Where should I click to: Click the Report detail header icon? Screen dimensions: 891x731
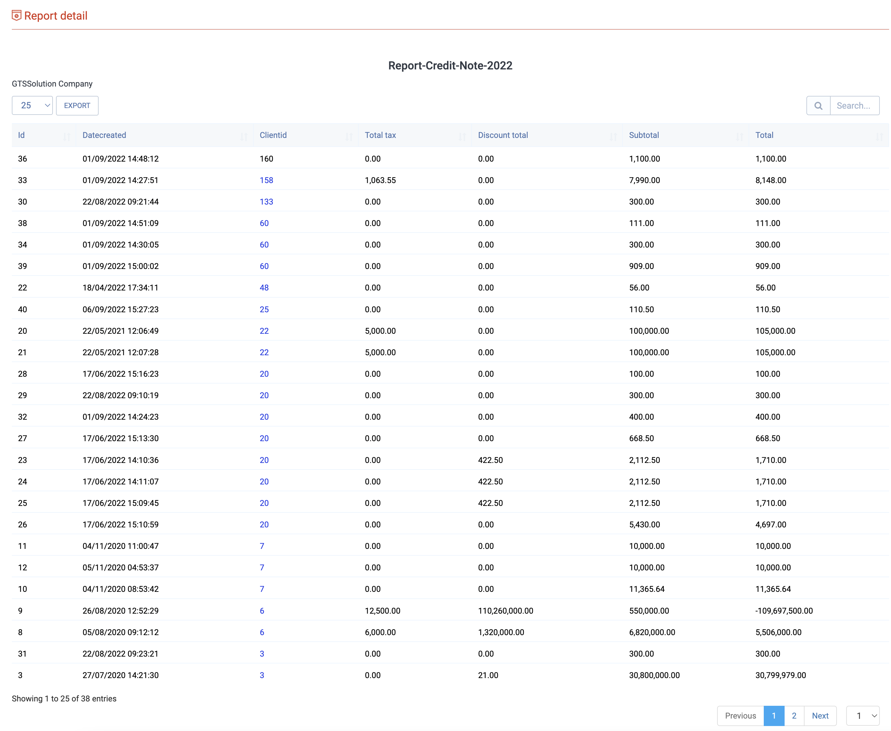[16, 16]
